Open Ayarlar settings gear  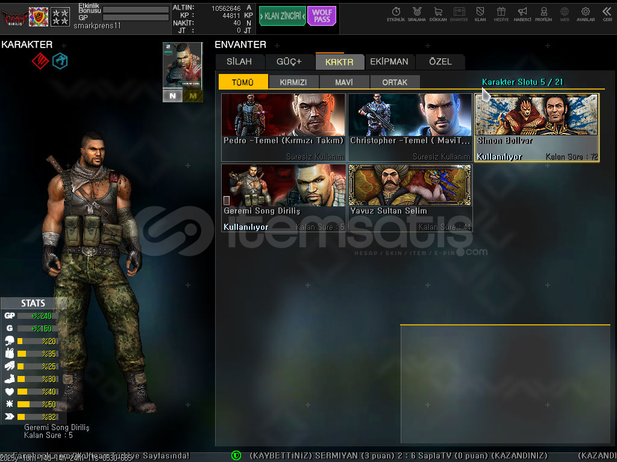pyautogui.click(x=585, y=13)
